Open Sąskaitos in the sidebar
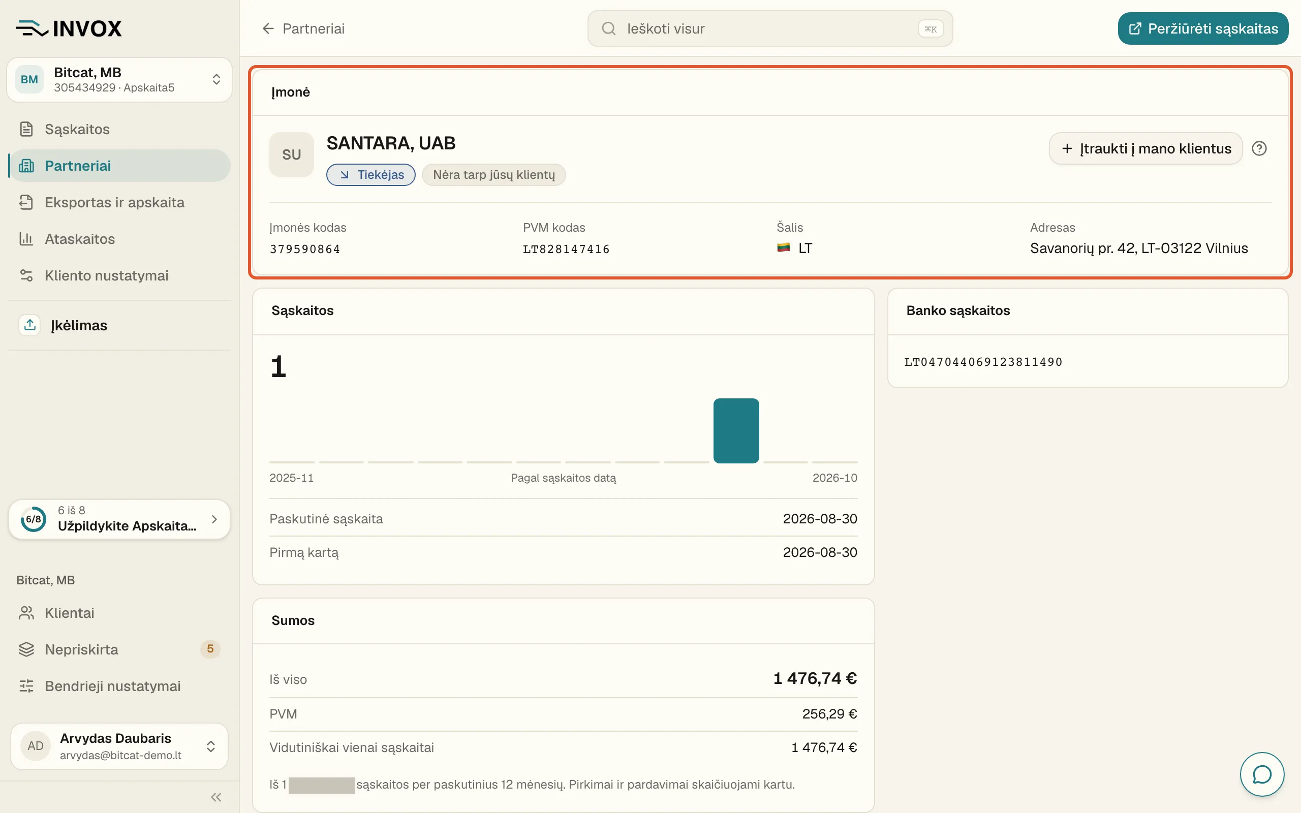1301x813 pixels. coord(119,129)
